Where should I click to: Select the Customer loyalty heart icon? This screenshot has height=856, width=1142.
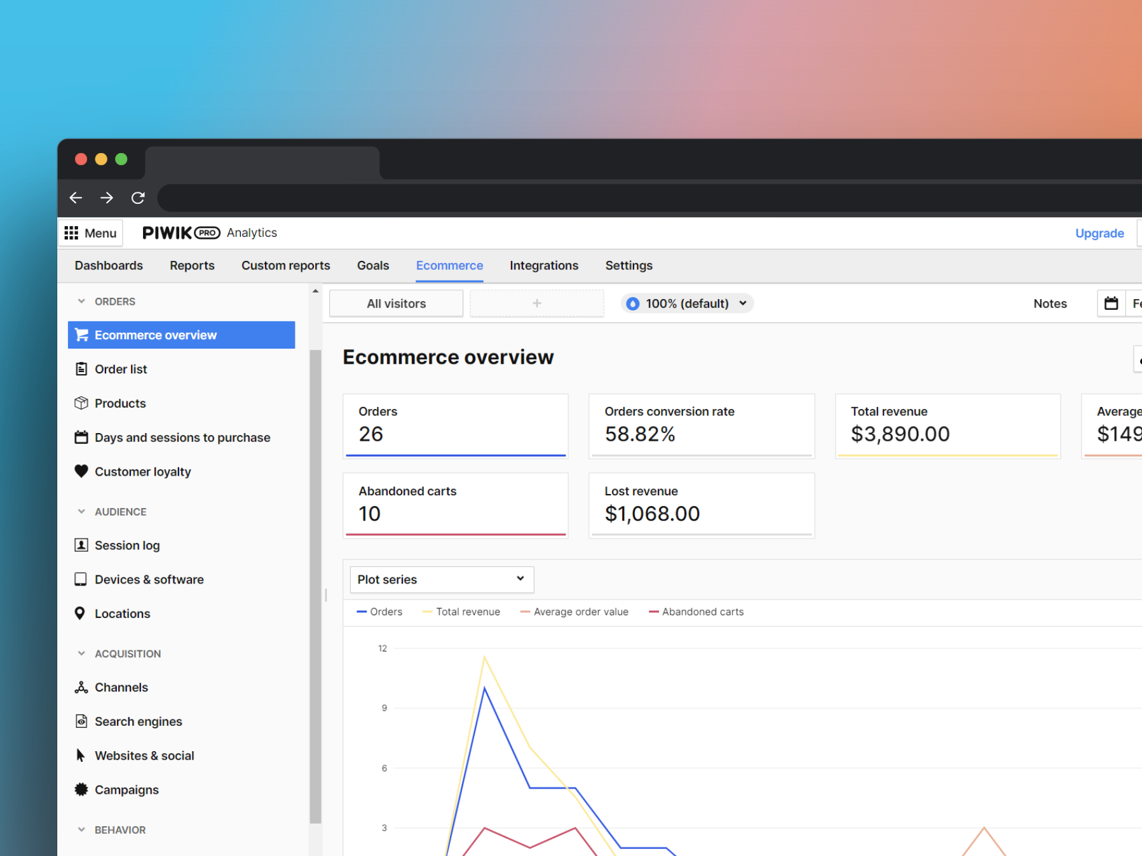click(x=81, y=471)
